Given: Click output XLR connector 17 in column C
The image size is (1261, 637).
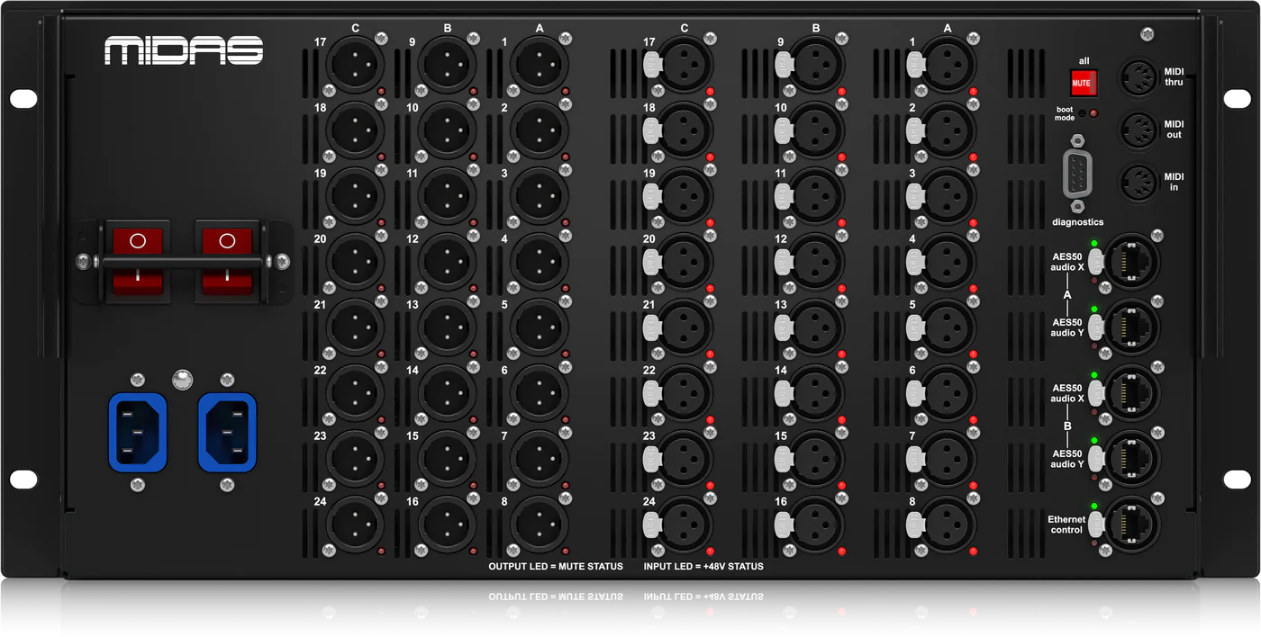Looking at the screenshot, I should (354, 65).
